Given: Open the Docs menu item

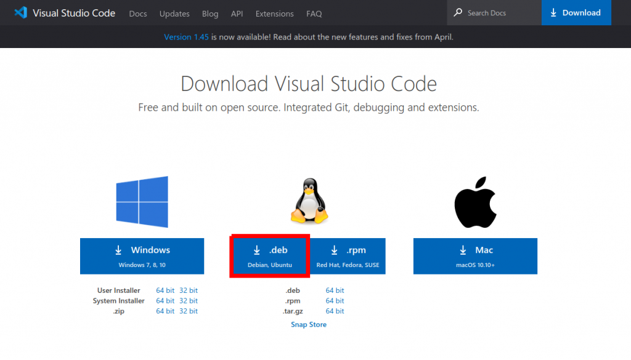Looking at the screenshot, I should (x=138, y=14).
